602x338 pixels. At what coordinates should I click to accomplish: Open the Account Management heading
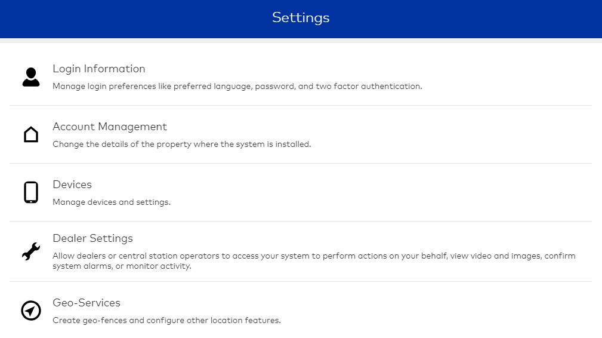109,127
